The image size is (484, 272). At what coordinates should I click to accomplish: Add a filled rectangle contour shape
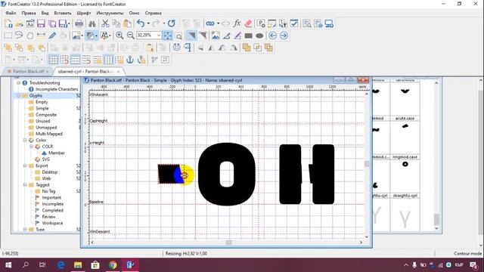click(248, 36)
